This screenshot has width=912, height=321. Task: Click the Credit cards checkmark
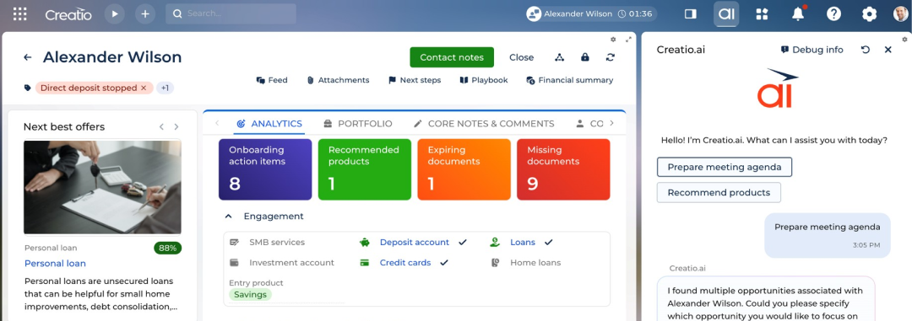point(444,262)
